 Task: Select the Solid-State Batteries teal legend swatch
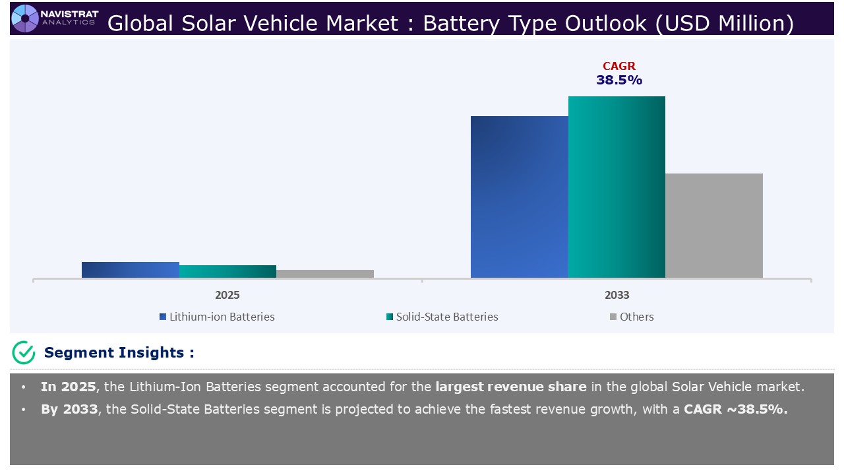[390, 317]
